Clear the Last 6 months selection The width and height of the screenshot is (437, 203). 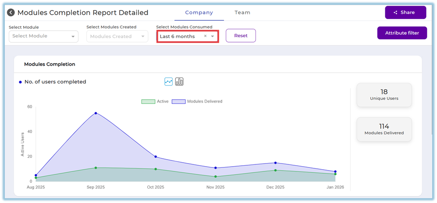click(x=205, y=36)
